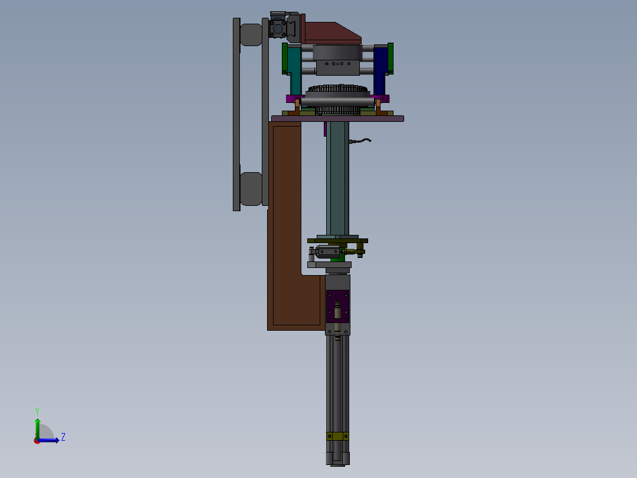The height and width of the screenshot is (478, 637).
Task: Select the lower gray belt pulley
Action: (251, 189)
